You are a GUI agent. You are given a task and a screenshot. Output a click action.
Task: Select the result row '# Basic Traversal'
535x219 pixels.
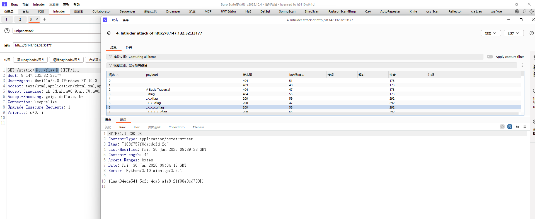coord(314,90)
